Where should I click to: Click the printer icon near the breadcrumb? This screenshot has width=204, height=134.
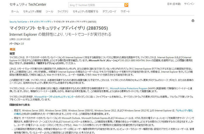coord(193,20)
